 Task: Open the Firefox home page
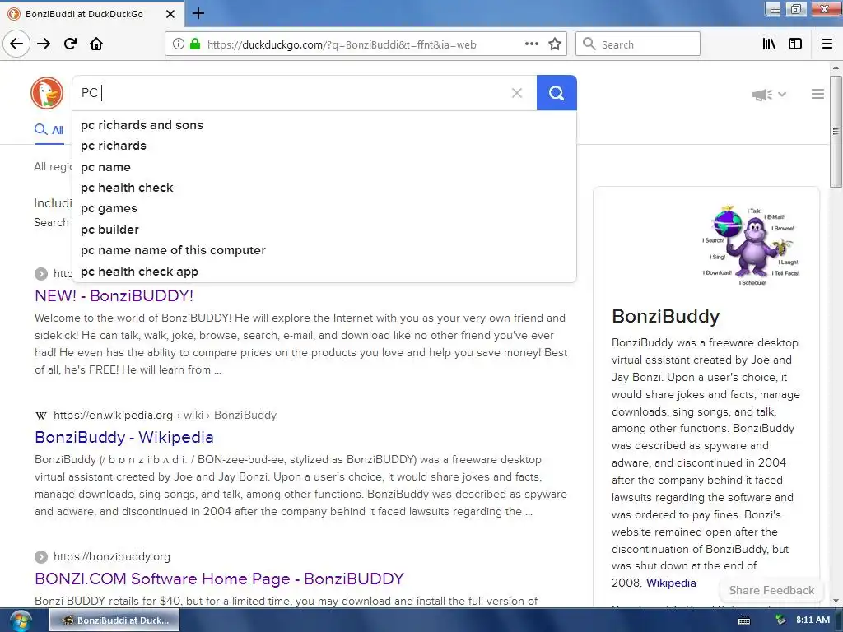96,44
